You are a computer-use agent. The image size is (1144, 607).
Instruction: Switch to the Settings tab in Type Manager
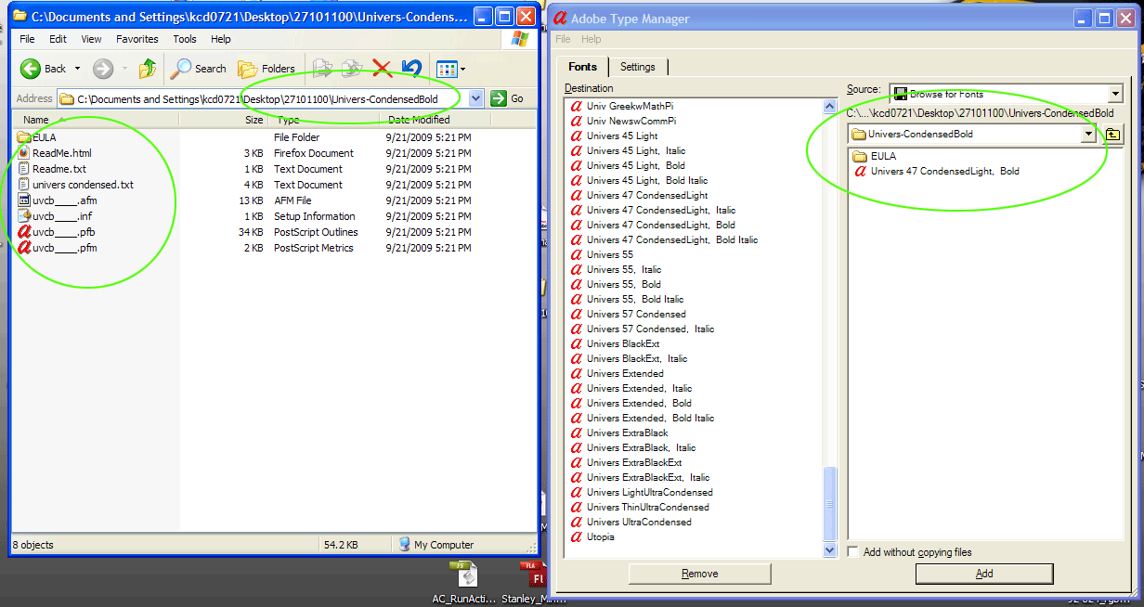click(x=637, y=67)
